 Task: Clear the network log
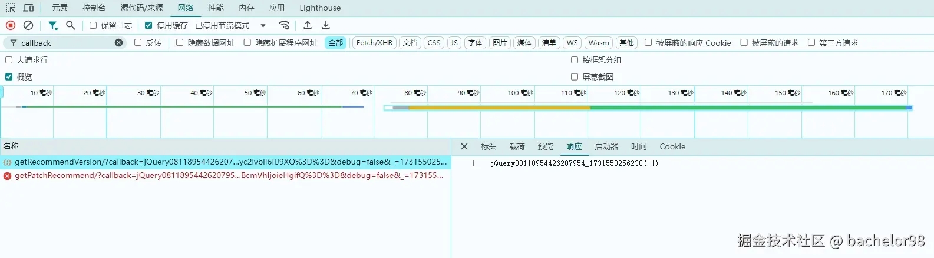(x=28, y=25)
